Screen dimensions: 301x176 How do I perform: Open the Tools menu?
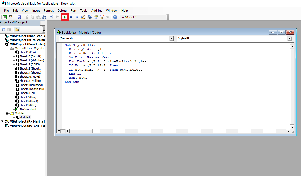point(83,11)
